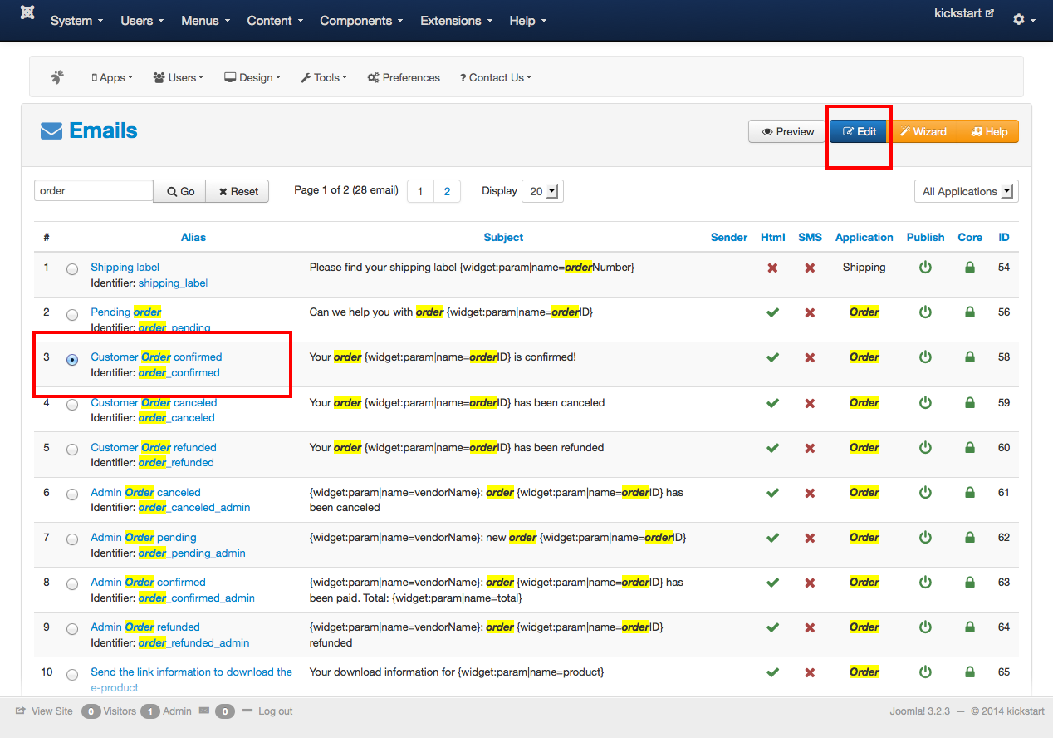Go to page 2 of results

click(447, 191)
